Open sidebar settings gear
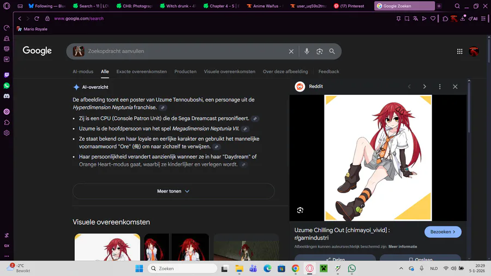This screenshot has height=276, width=491. [7, 133]
